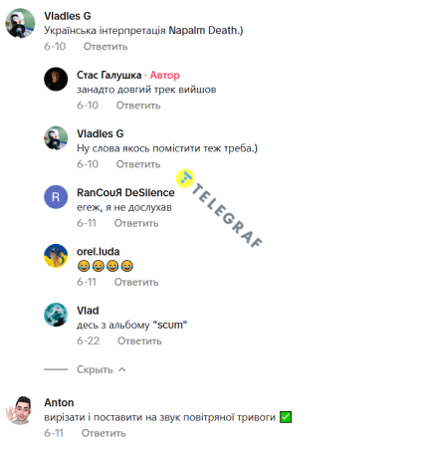Reply to Стас Галушка's comment
The height and width of the screenshot is (451, 426).
(x=138, y=106)
